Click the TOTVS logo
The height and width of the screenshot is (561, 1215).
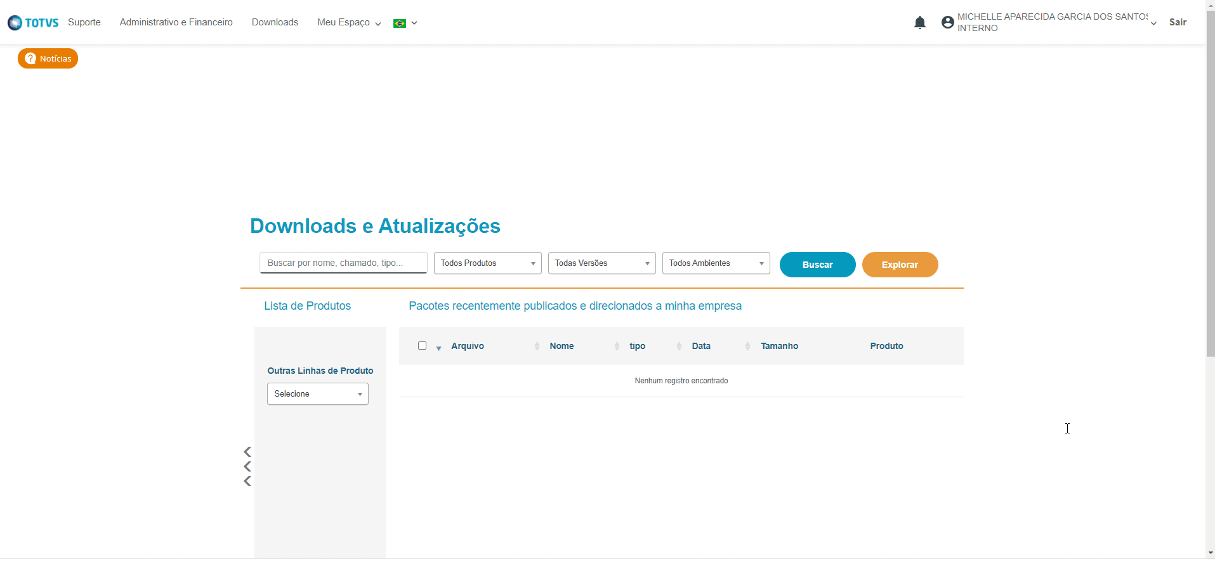33,23
